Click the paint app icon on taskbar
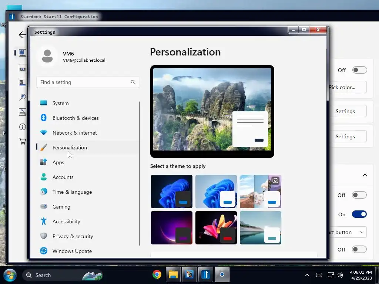Screen dimensions: 379x284 (189, 275)
